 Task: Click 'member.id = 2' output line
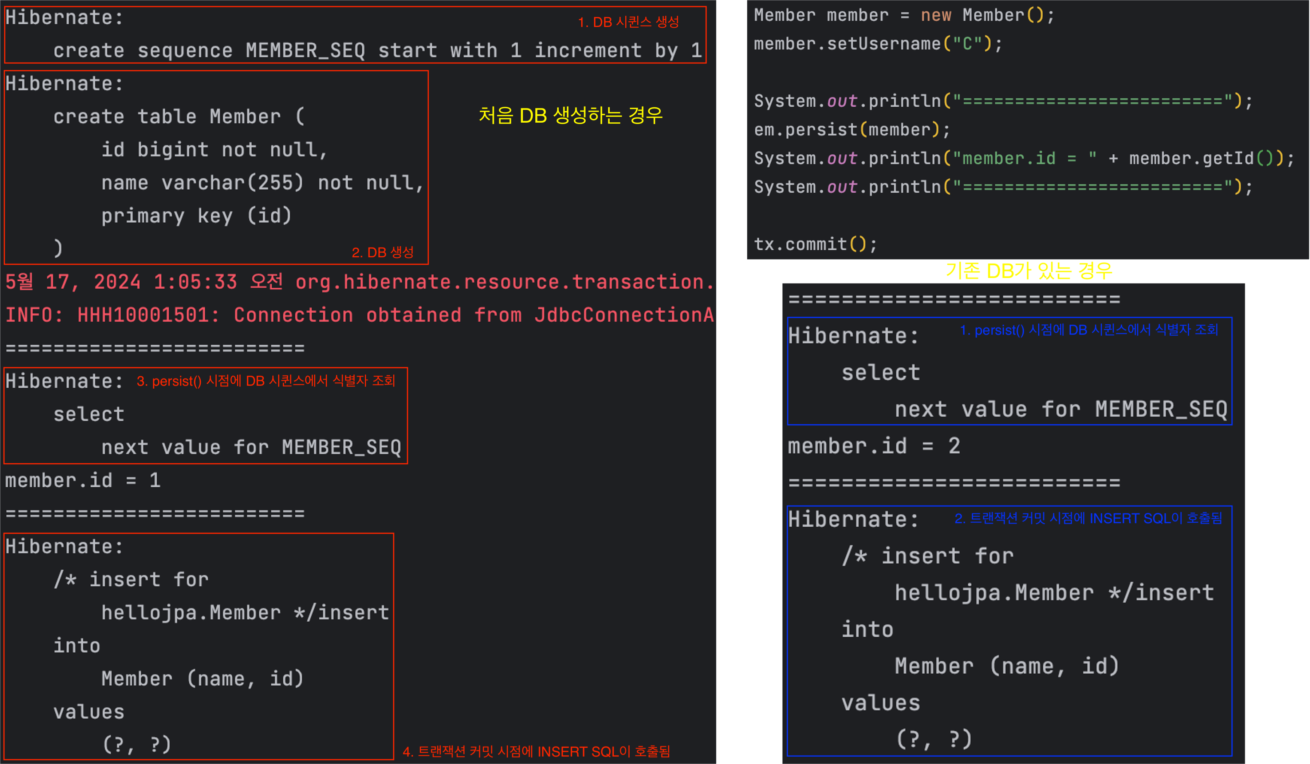point(873,446)
